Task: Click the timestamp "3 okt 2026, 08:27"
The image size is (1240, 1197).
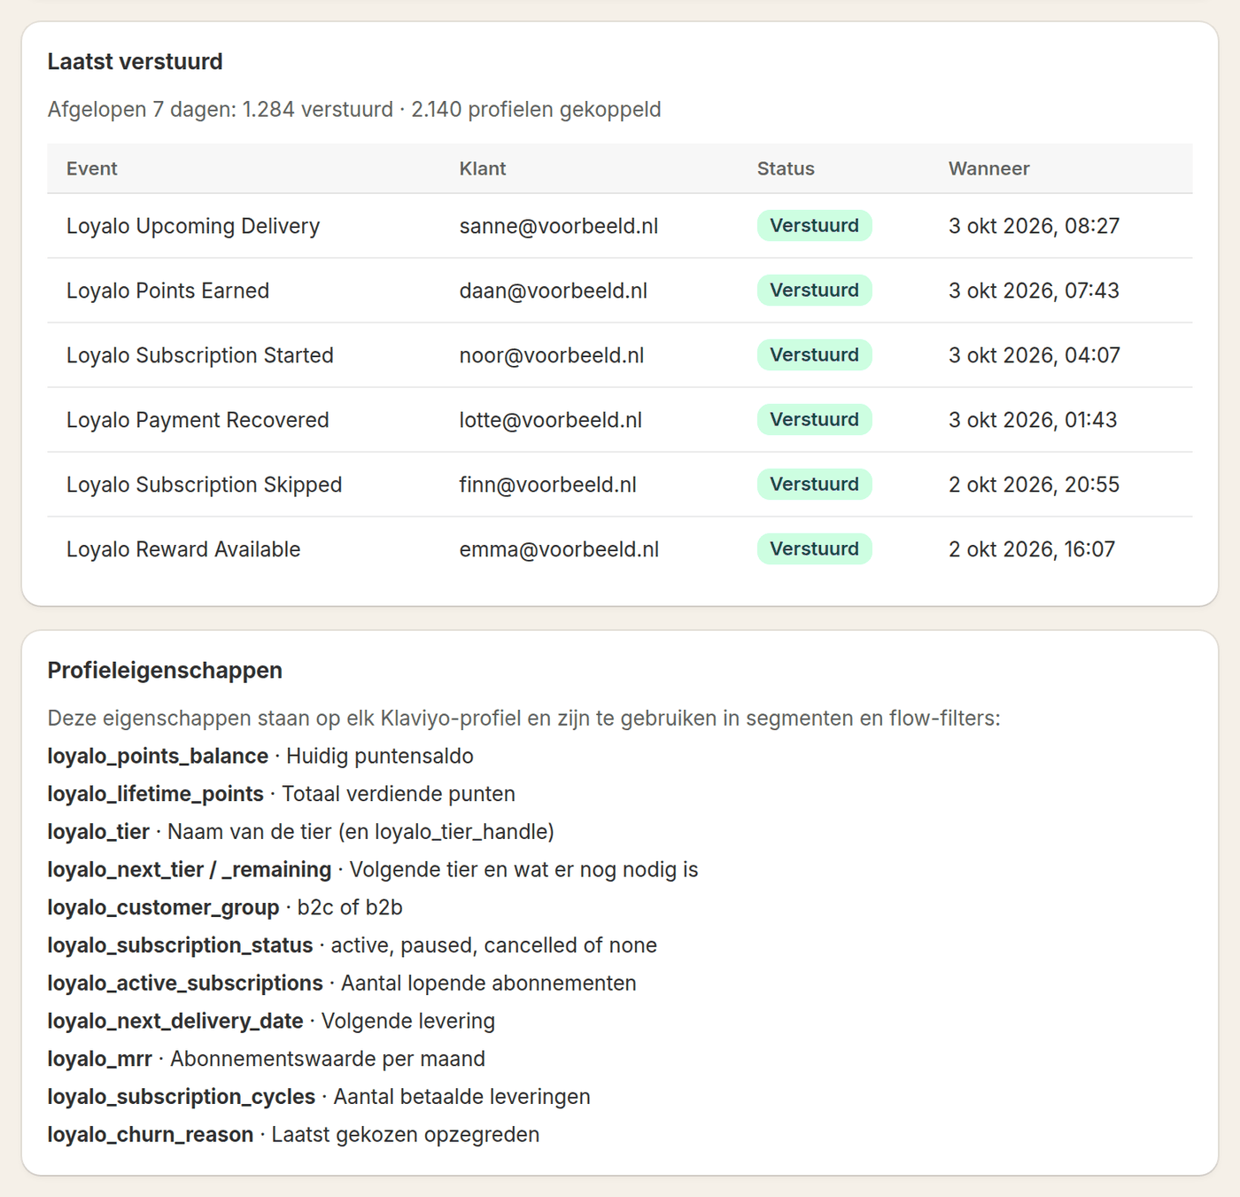Action: pyautogui.click(x=1035, y=226)
